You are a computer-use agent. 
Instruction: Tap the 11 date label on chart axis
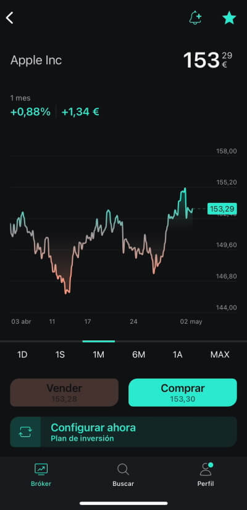point(52,322)
